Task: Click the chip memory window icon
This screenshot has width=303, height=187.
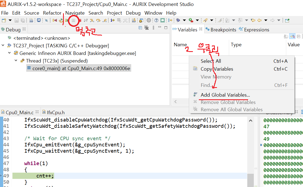Action: point(141,20)
